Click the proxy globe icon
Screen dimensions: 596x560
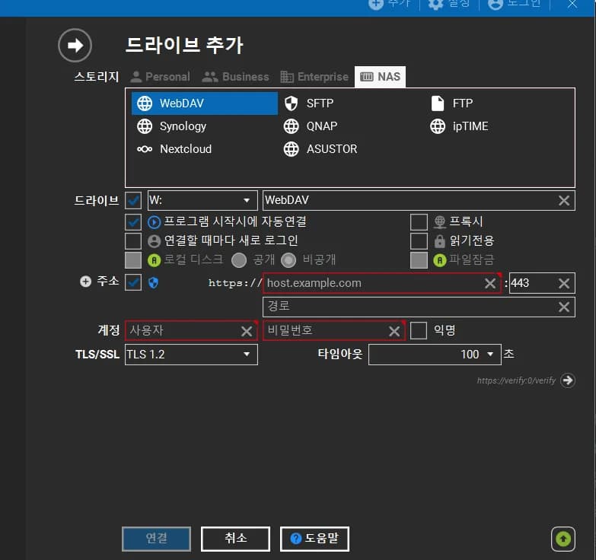440,222
